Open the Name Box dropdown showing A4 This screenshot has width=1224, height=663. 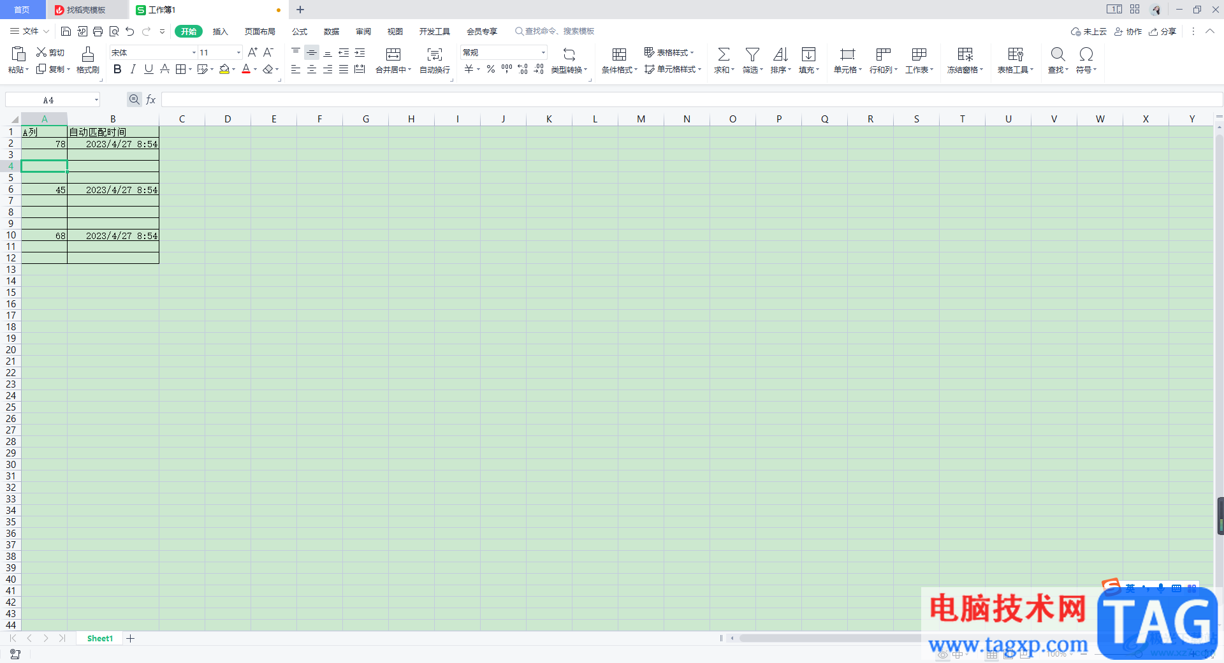click(x=96, y=100)
